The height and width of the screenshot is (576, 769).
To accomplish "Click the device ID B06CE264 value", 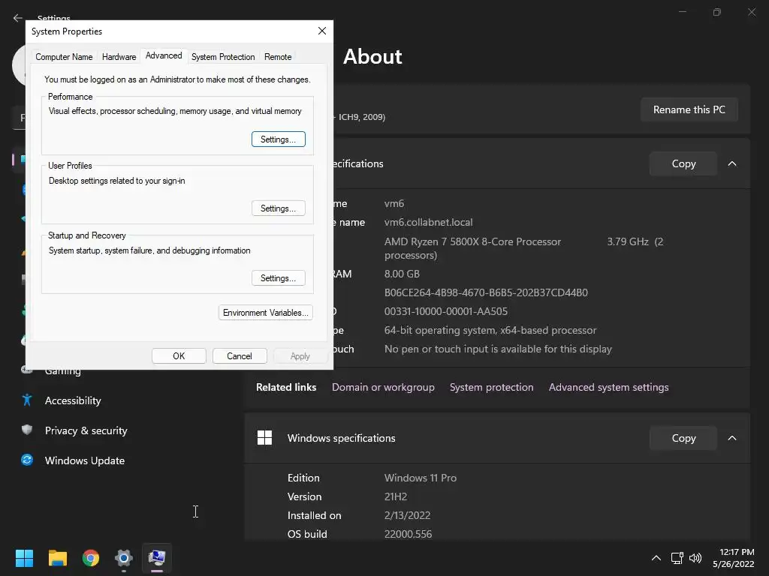I will 486,292.
